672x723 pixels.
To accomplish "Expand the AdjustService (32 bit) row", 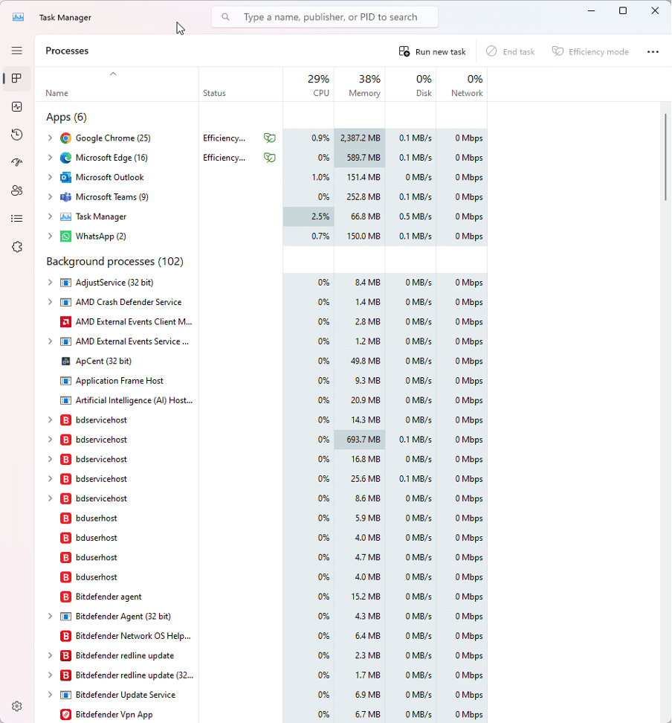I will (x=50, y=282).
